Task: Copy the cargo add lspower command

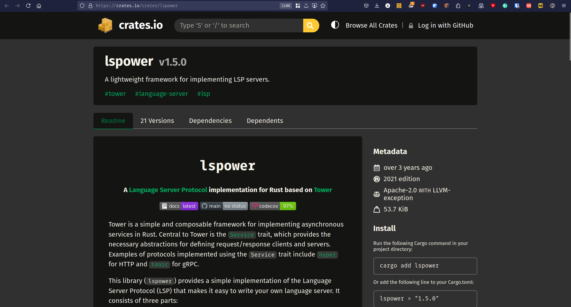Action: coord(425,266)
